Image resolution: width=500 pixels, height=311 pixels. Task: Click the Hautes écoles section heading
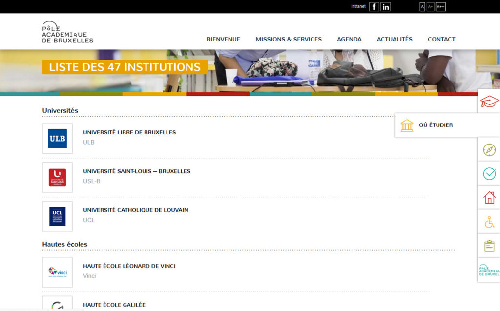tap(65, 244)
